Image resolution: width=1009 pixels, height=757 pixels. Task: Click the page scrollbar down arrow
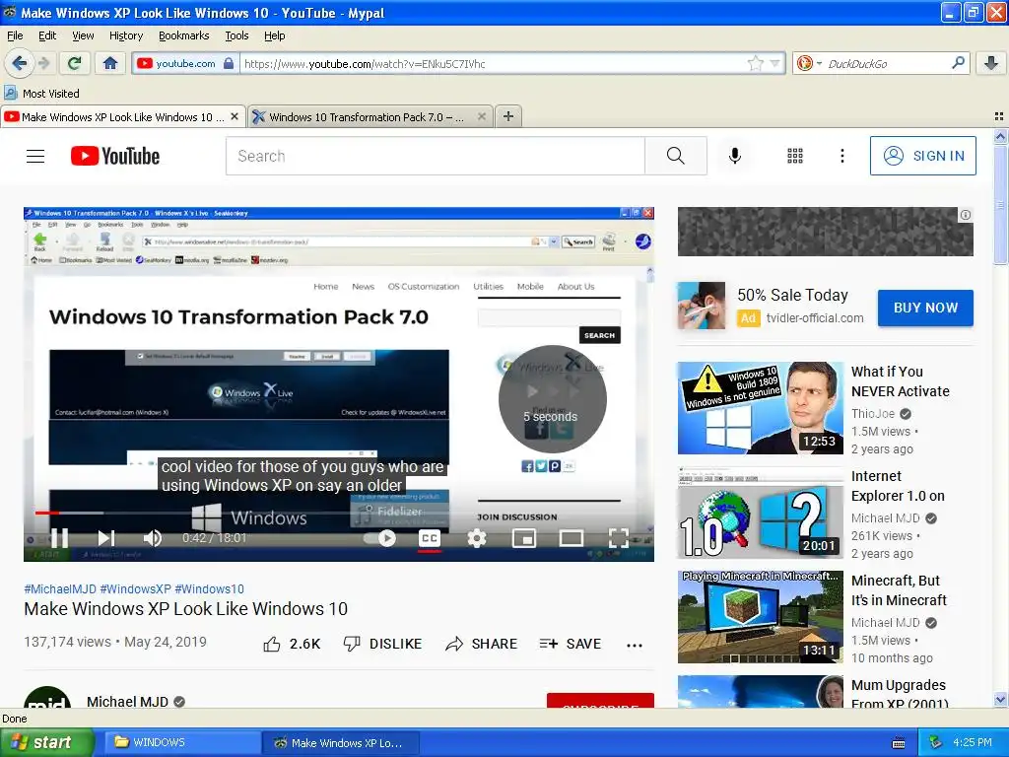click(x=1000, y=700)
